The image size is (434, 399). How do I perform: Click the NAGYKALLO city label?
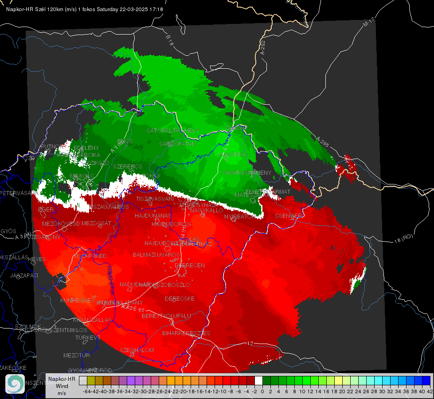pyautogui.click(x=207, y=211)
